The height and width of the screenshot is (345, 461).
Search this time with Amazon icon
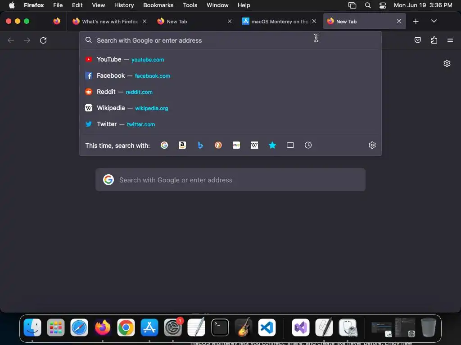[x=182, y=145]
